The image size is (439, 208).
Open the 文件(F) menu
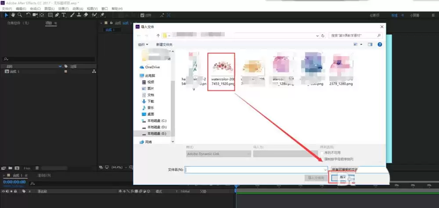[x=7, y=9]
